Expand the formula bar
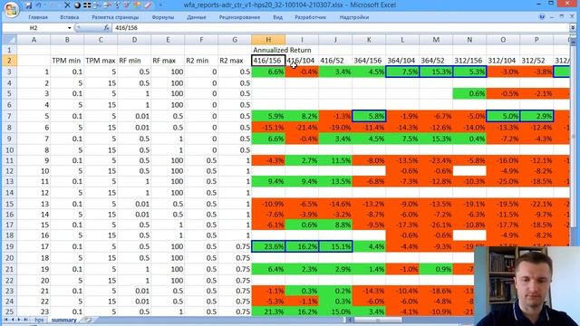Viewport: 580px width, 326px height. [x=573, y=28]
